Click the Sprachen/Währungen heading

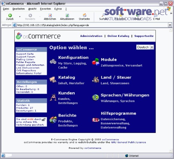[x=125, y=95]
